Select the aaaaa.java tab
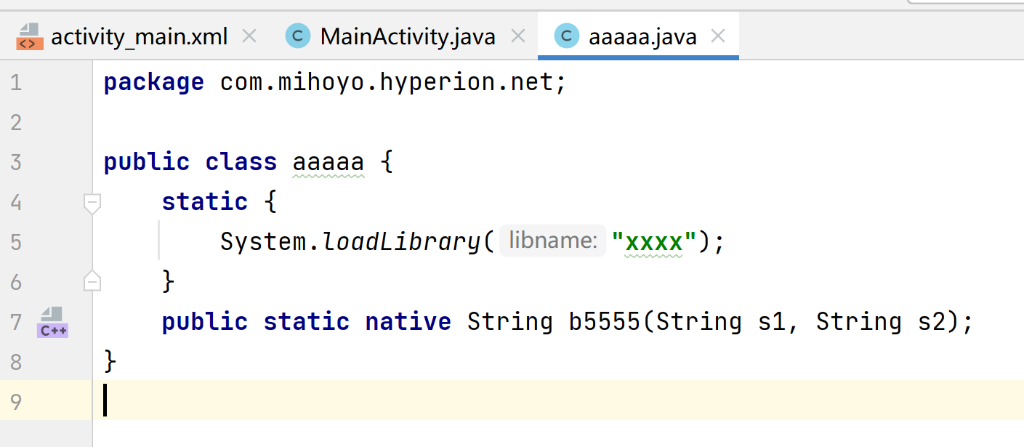The image size is (1024, 447). 642,36
